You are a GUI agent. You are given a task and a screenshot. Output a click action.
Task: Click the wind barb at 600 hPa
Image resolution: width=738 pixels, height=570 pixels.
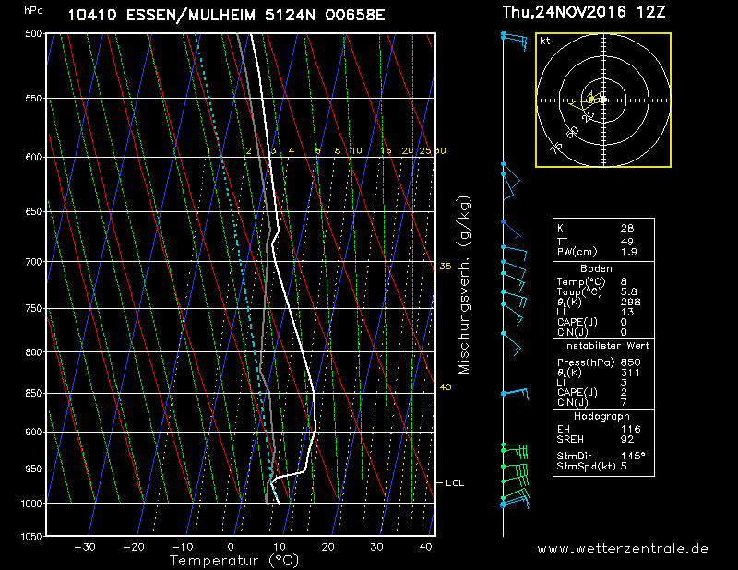(x=510, y=175)
